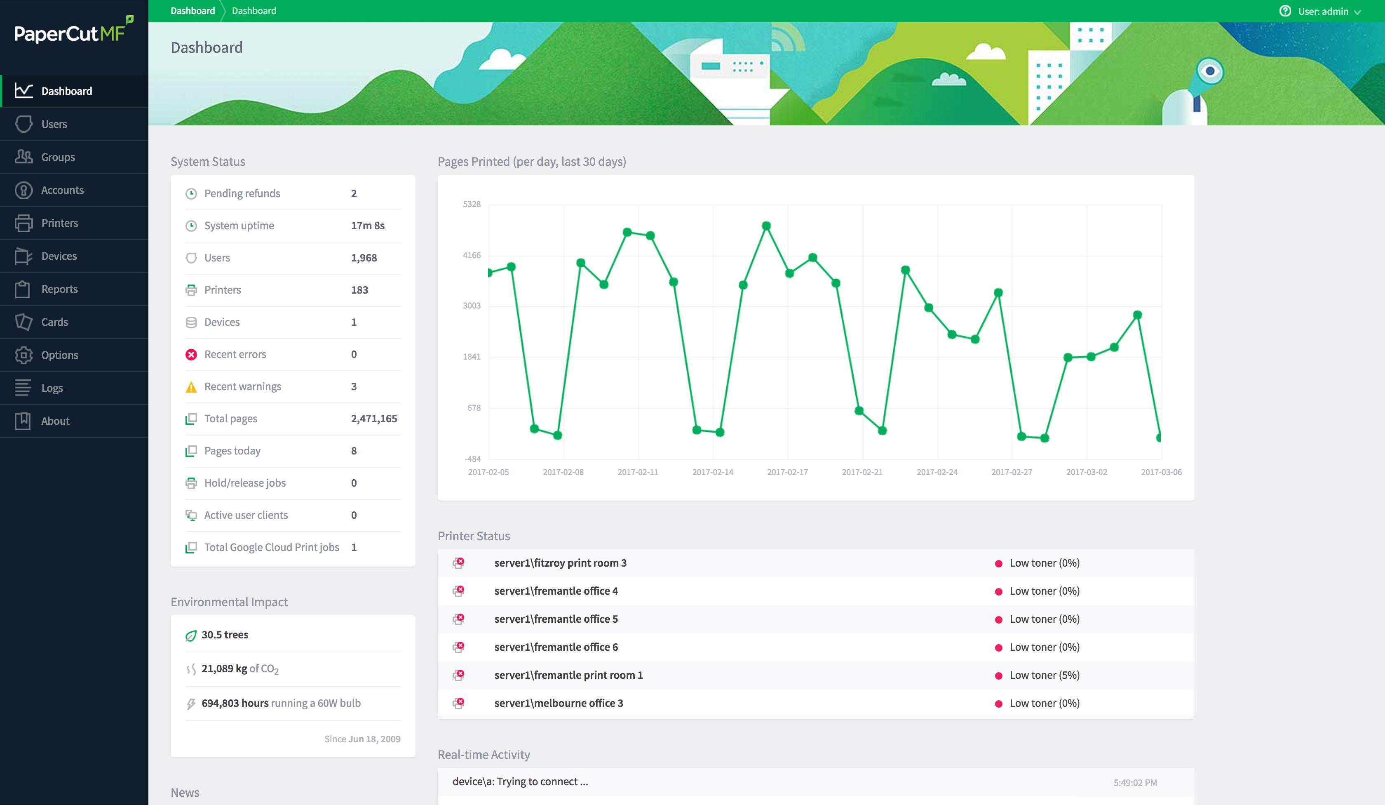Viewport: 1385px width, 805px height.
Task: Click the help question mark icon
Action: click(x=1285, y=11)
